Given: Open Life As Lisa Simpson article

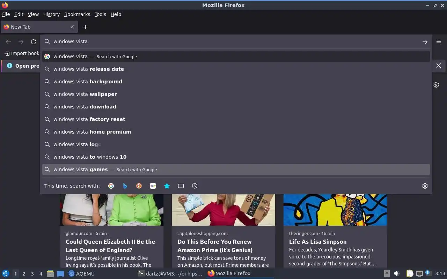Looking at the screenshot, I should click(x=318, y=242).
